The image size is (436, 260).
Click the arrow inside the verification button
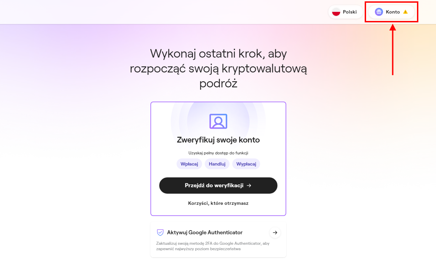(249, 186)
